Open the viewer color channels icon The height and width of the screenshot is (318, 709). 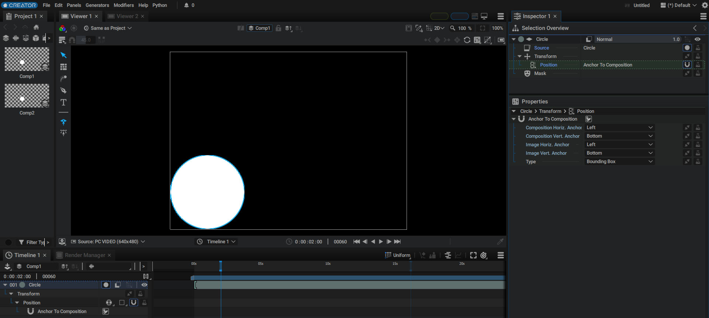click(62, 28)
